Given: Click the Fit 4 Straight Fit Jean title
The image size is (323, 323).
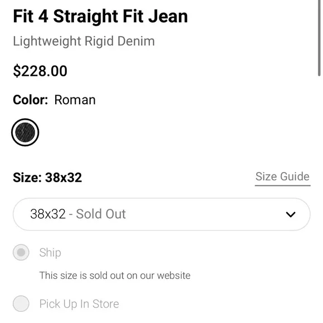Looking at the screenshot, I should click(x=100, y=17).
